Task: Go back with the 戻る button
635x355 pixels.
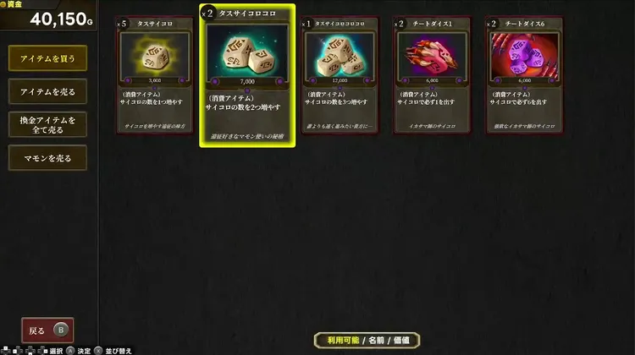Action: pos(47,330)
